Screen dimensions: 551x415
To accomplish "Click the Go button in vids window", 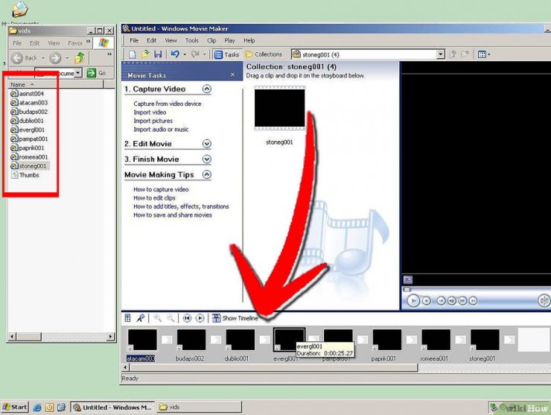I will click(x=97, y=73).
